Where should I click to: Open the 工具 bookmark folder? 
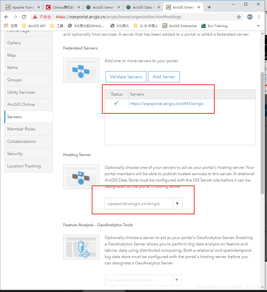[x=57, y=26]
